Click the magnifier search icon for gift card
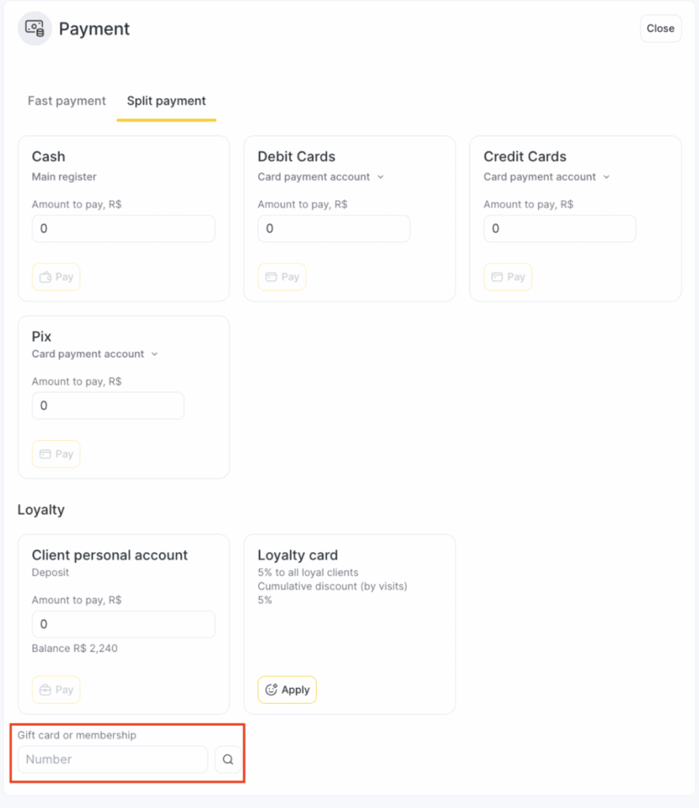Screen dimensions: 699x808 point(228,759)
